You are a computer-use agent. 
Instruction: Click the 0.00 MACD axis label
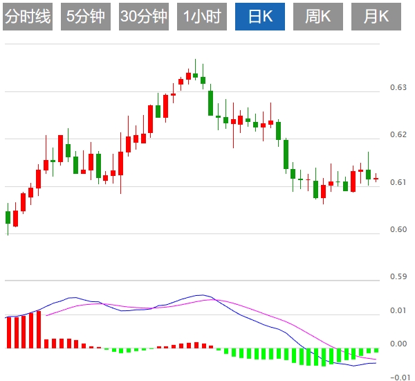[x=398, y=344]
